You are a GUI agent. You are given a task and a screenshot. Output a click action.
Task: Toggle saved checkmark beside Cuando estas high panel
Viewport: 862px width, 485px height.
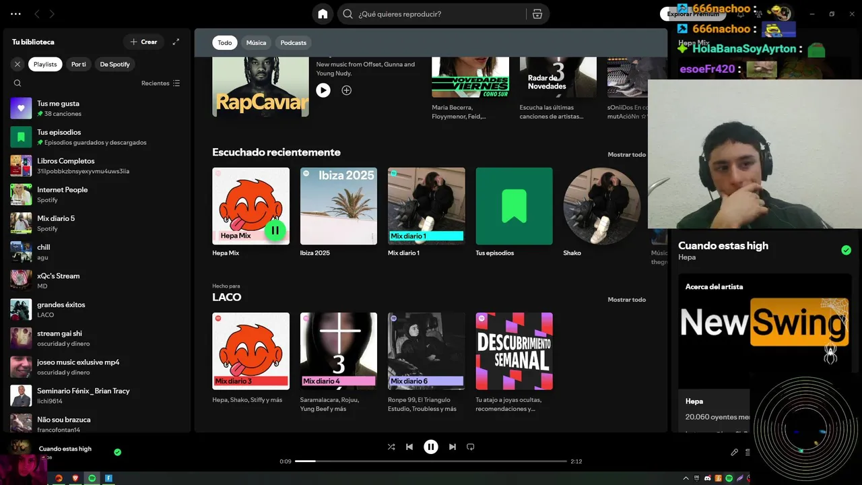coord(846,250)
